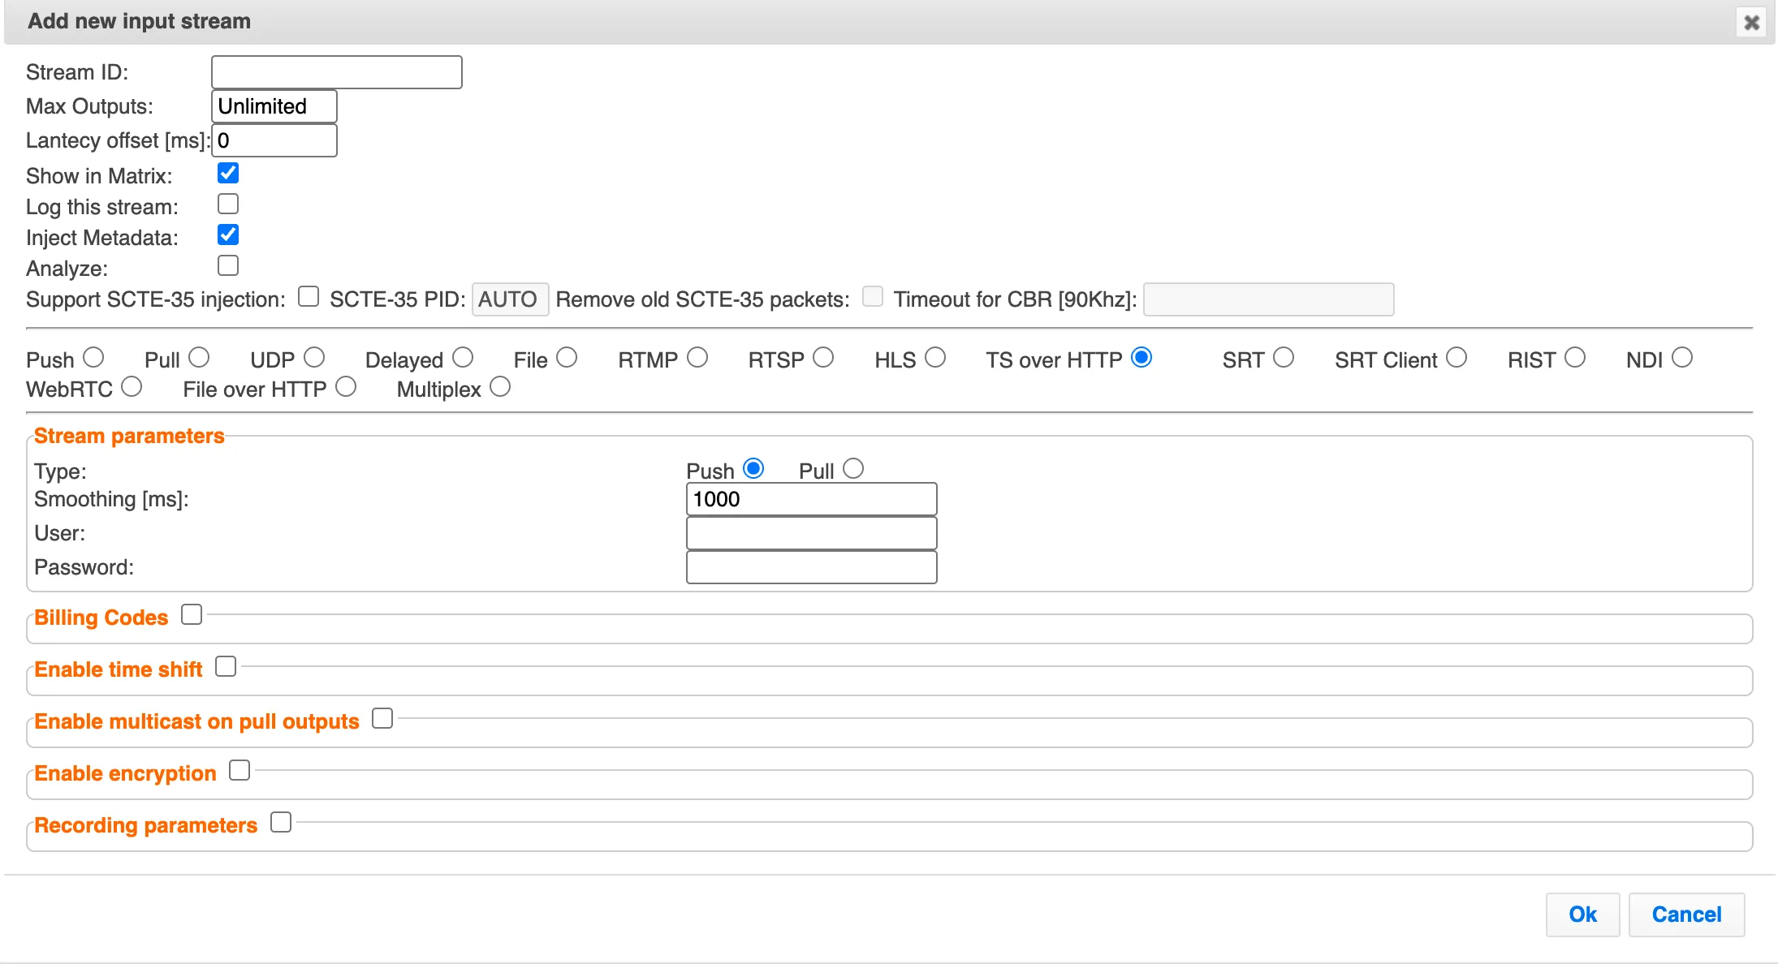This screenshot has width=1778, height=964.
Task: Select Push under Stream parameters Type
Action: (753, 468)
